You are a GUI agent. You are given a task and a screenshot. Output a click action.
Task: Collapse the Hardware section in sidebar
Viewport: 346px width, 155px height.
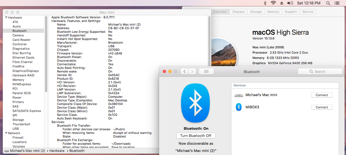[x=6, y=17]
